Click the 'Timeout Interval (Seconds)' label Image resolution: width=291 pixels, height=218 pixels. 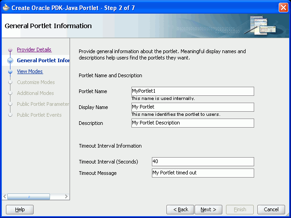pyautogui.click(x=108, y=162)
